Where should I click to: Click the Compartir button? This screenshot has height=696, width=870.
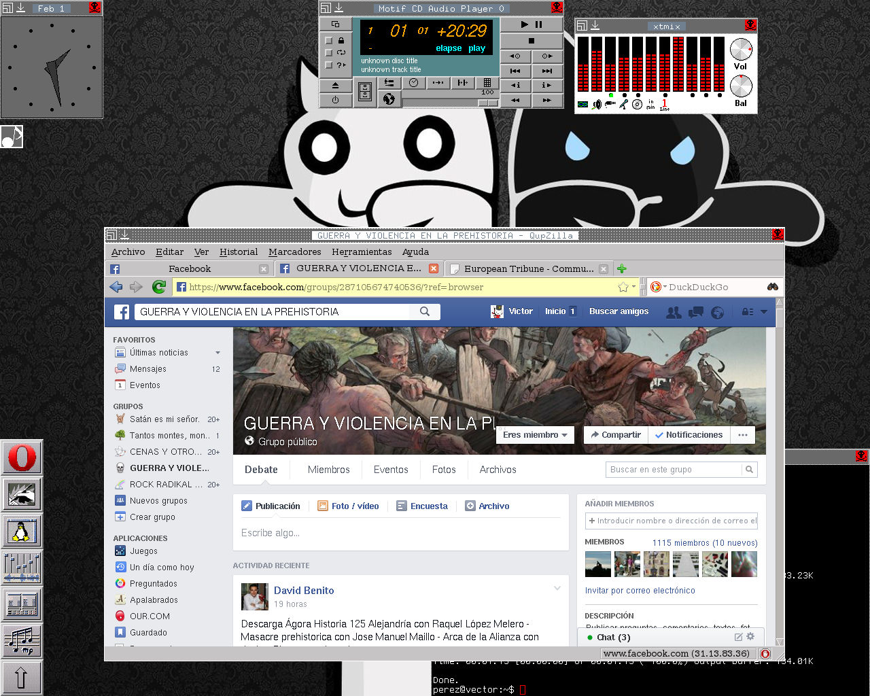click(x=616, y=435)
